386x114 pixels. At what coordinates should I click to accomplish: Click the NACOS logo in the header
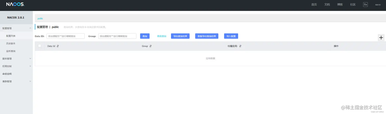tap(15, 4)
